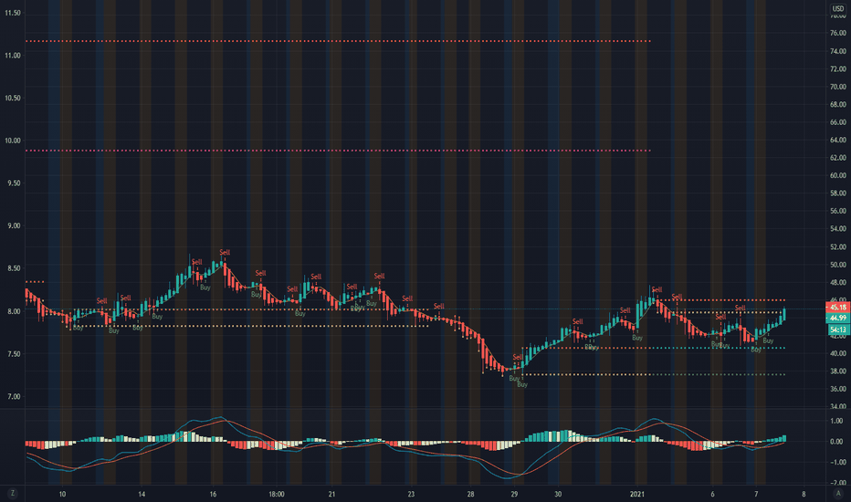The height and width of the screenshot is (502, 851).
Task: Click the 18:00 time axis label
Action: (x=277, y=494)
